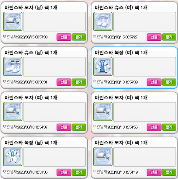Select the 마린스타 복장 (여) outfit icon

point(103,66)
